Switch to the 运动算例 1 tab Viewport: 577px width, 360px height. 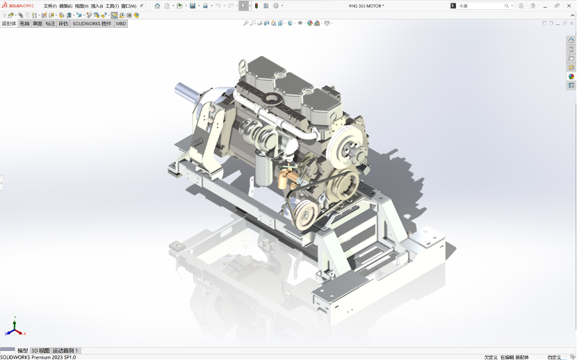tap(65, 351)
